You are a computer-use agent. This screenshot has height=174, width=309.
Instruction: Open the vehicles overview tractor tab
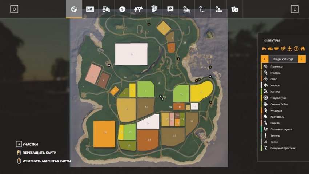coord(106,9)
